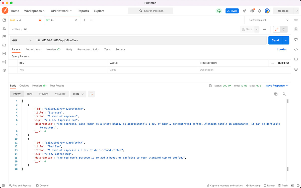This screenshot has height=188, width=301.
Task: Expand the Save options dropdown arrow
Action: coord(257,29)
